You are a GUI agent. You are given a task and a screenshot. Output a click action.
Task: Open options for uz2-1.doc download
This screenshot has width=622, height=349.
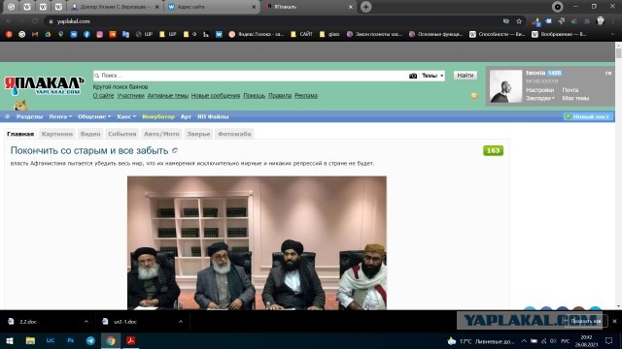tap(181, 322)
